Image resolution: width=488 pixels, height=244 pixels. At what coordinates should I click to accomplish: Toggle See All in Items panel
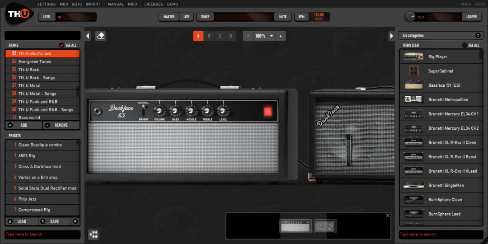pyautogui.click(x=465, y=45)
